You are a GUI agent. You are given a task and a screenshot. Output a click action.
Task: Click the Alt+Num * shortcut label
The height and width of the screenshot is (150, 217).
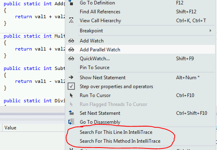pyautogui.click(x=188, y=78)
